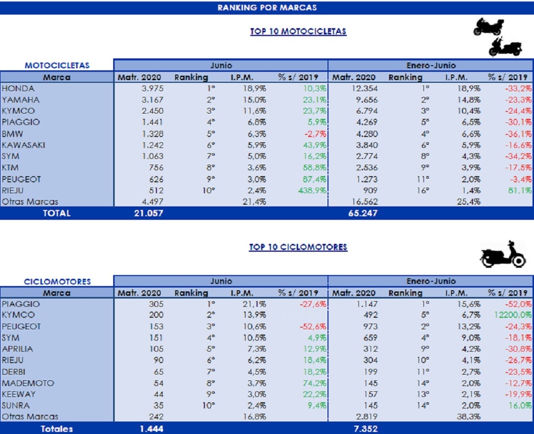
Task: Click the KAWASAKI brand cell
Action: (x=23, y=145)
